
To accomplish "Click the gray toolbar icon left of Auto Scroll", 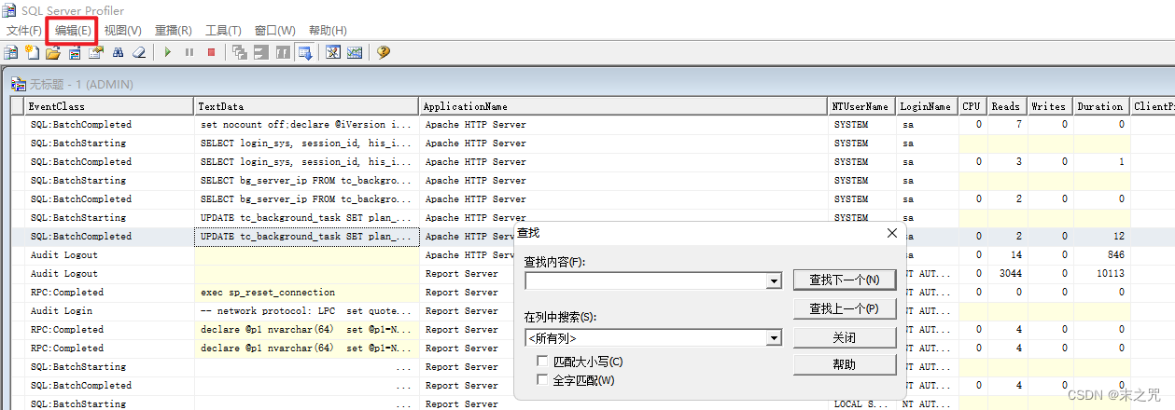I will pos(283,52).
